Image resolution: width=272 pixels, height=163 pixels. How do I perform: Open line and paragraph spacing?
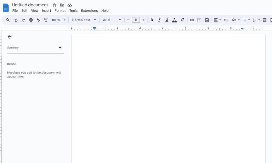(x=226, y=20)
